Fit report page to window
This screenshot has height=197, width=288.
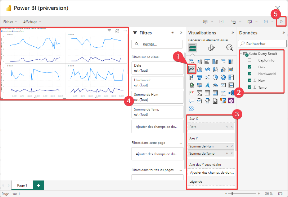click(280, 193)
